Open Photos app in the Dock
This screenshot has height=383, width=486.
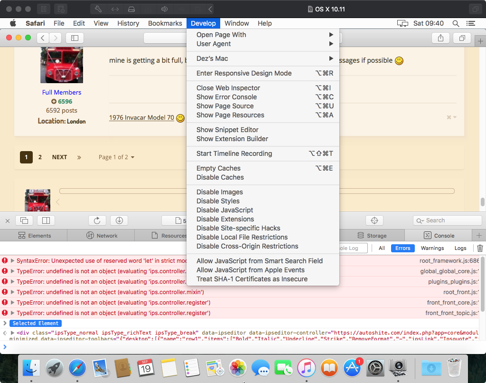[237, 368]
